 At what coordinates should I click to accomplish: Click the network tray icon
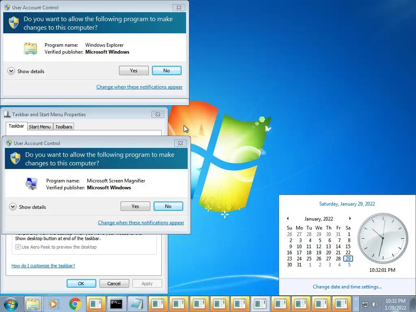coord(365,304)
